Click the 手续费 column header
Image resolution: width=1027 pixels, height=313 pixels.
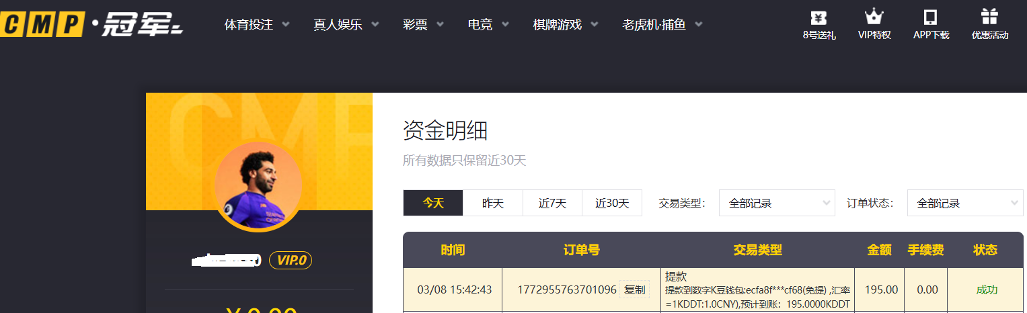[x=926, y=250]
